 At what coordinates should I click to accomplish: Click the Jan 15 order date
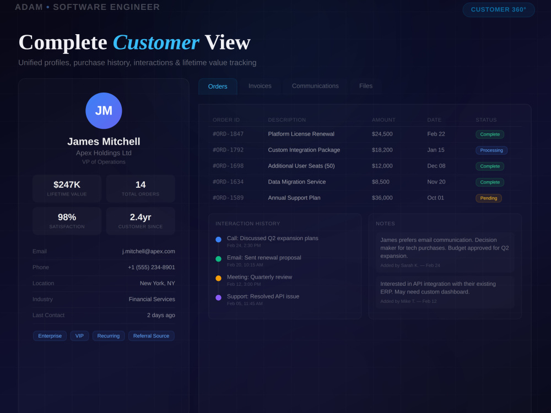436,150
